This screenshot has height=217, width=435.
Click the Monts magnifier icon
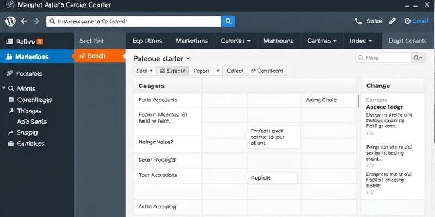tap(11, 88)
